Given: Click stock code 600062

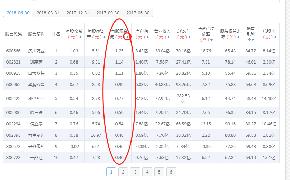Looking at the screenshot, I should [14, 85].
